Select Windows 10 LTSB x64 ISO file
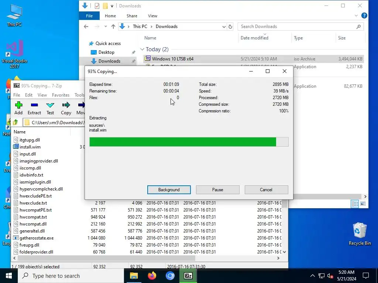378x283 pixels. [x=253, y=59]
